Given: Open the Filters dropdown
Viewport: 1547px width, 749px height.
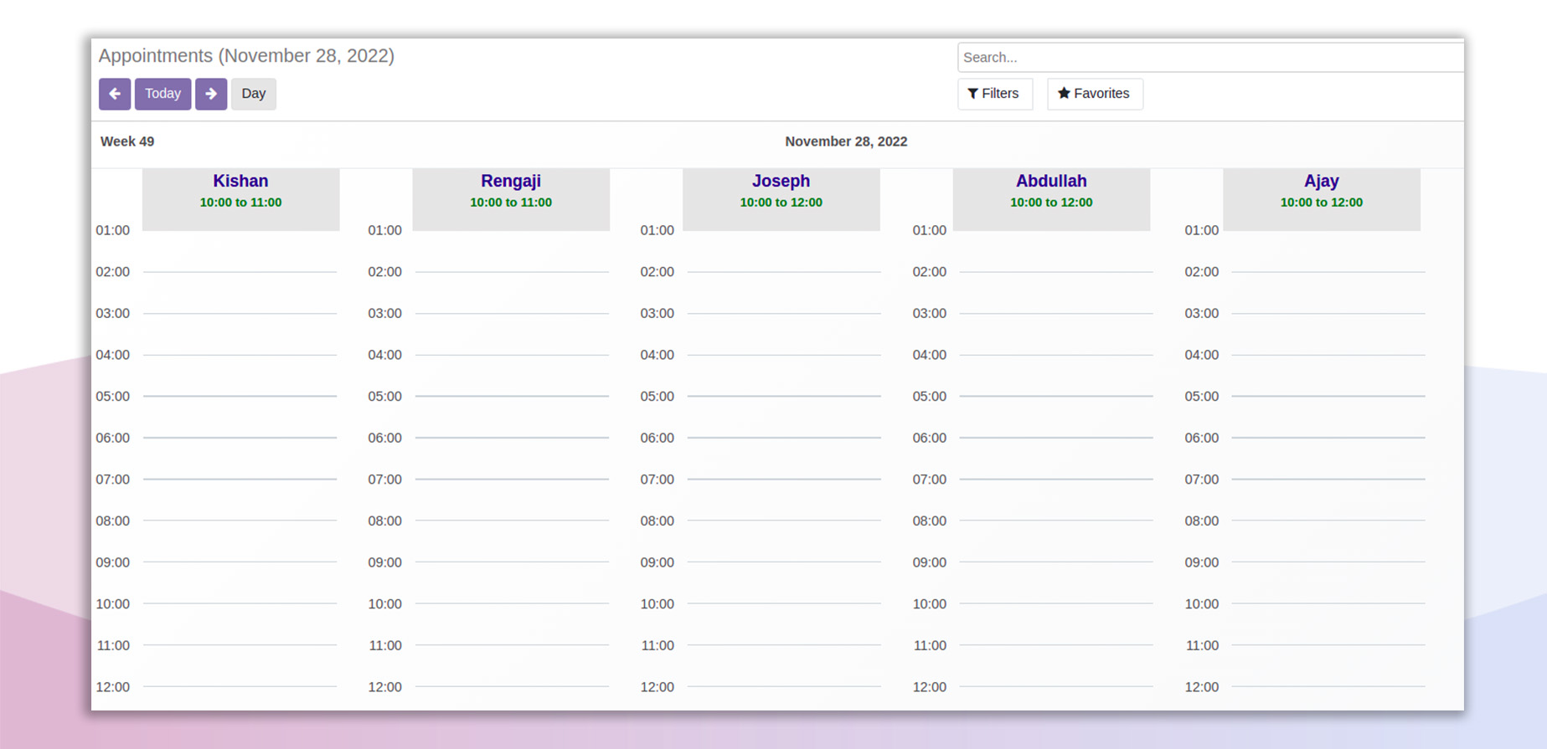Looking at the screenshot, I should click(x=995, y=94).
